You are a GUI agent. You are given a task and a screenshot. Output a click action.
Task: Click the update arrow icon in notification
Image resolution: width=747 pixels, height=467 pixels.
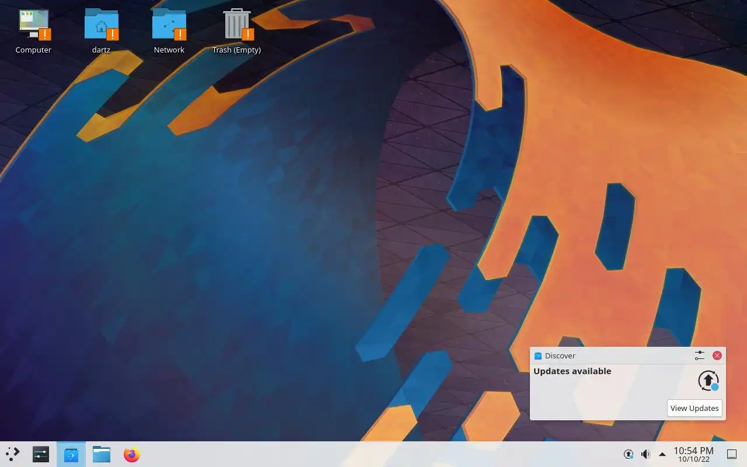tap(708, 381)
